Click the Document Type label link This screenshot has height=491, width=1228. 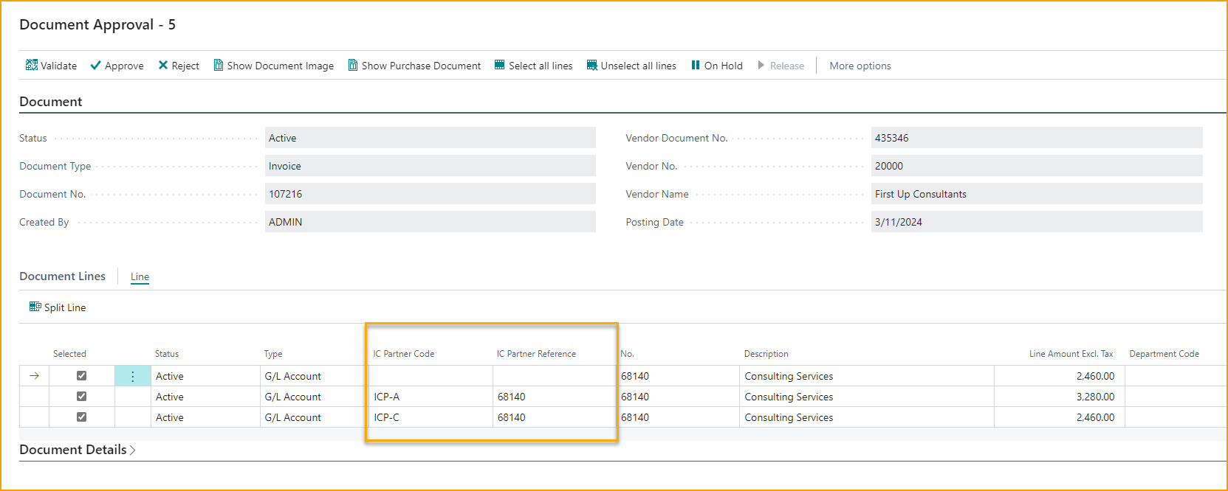coord(55,166)
